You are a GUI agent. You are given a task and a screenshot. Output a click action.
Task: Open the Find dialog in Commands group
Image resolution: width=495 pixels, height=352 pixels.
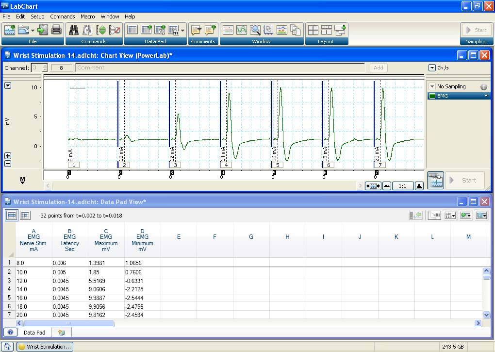click(x=72, y=30)
